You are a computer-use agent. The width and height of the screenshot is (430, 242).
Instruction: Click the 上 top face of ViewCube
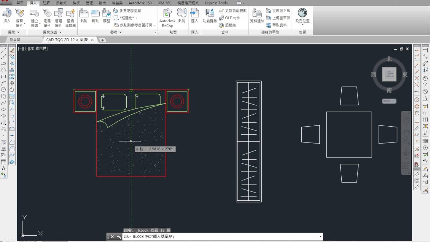click(x=389, y=74)
